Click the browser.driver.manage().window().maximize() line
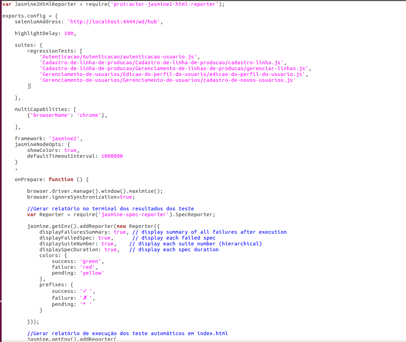 (95, 191)
